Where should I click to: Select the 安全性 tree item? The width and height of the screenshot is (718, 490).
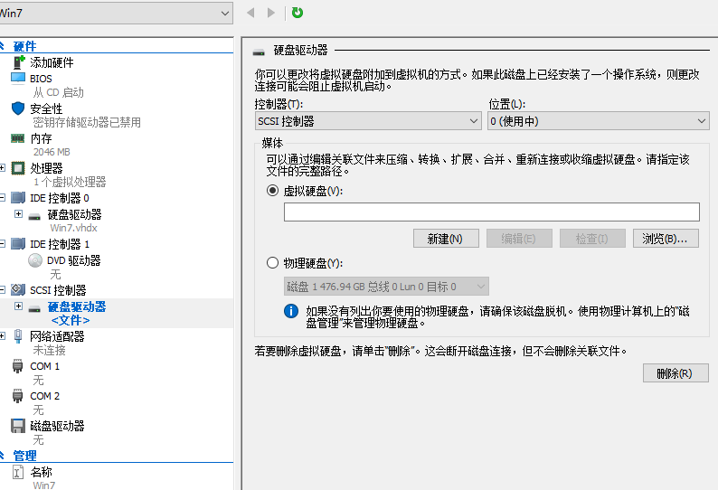(46, 108)
